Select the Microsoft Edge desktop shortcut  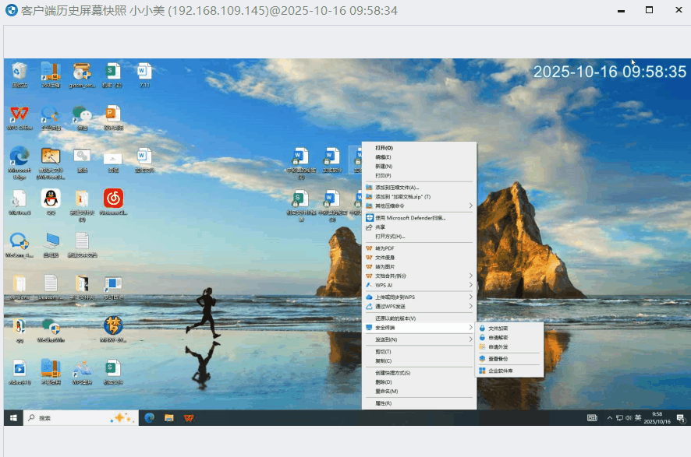pos(19,162)
